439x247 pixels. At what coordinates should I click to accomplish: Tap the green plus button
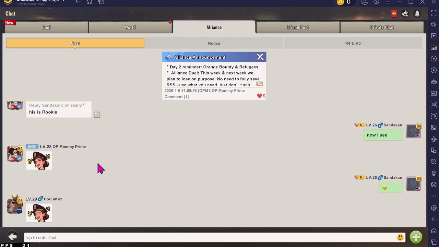pos(416,237)
